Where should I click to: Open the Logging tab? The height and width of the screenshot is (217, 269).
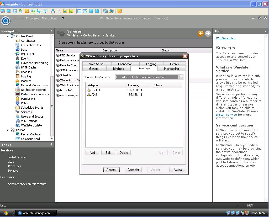151,64
